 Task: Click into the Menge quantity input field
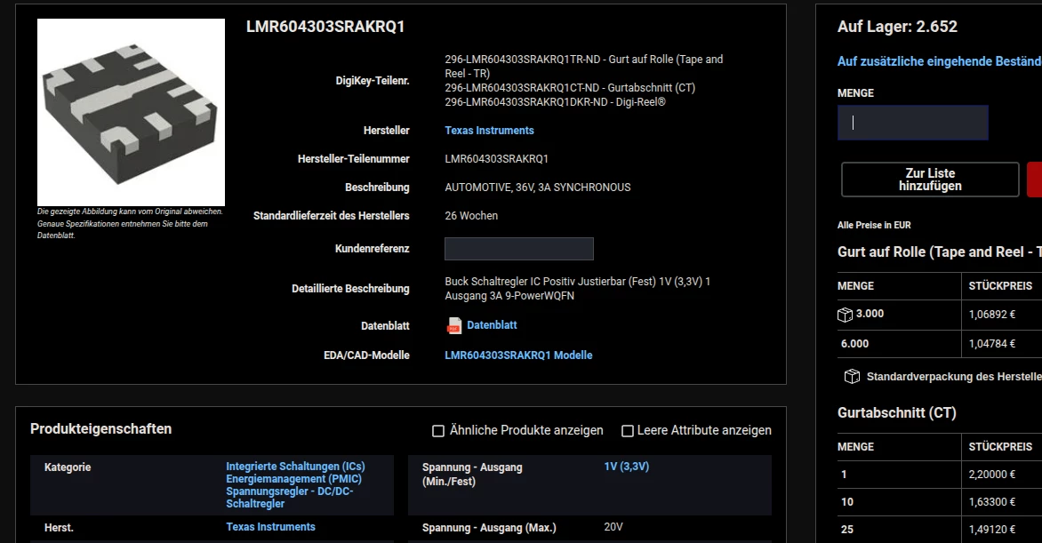click(912, 123)
